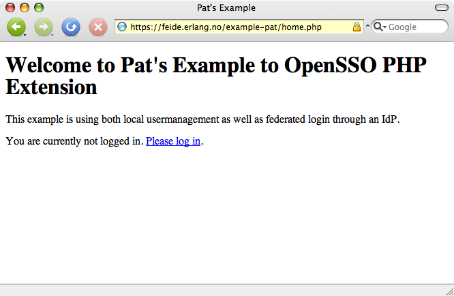Expand the search engine chooser arrow
This screenshot has width=454, height=296.
384,27
